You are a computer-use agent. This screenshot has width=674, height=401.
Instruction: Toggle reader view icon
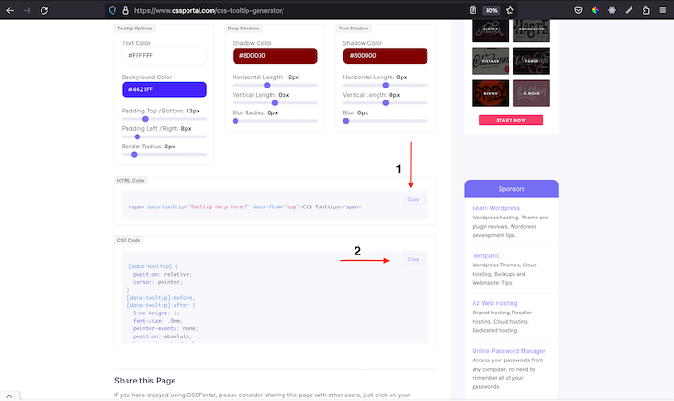coord(473,11)
